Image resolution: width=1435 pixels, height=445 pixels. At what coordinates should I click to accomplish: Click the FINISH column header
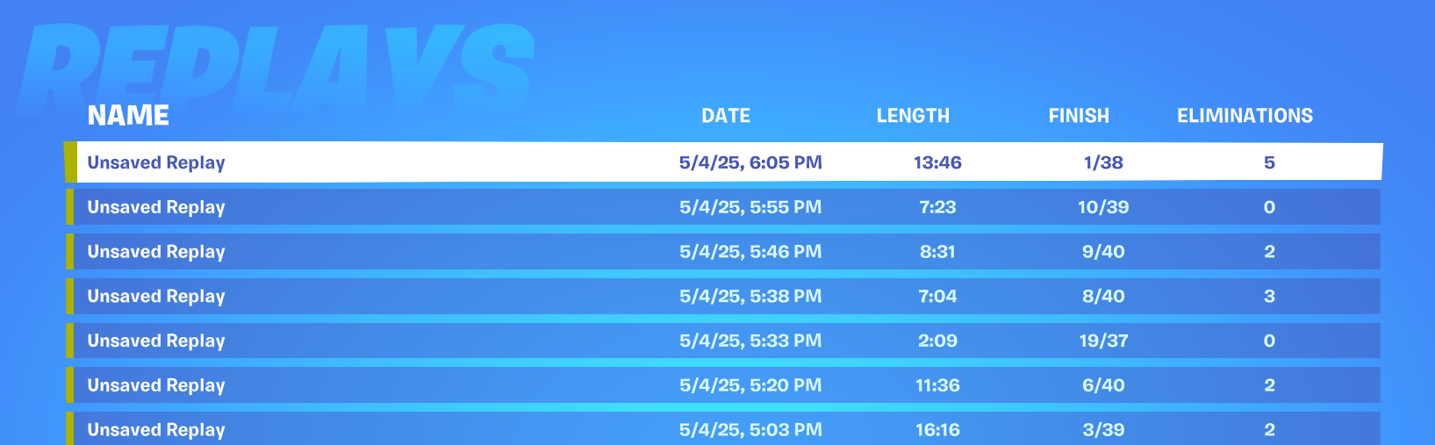[x=1079, y=116]
